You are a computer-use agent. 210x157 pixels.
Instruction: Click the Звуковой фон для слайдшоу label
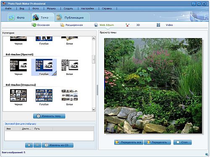pyautogui.click(x=21, y=124)
